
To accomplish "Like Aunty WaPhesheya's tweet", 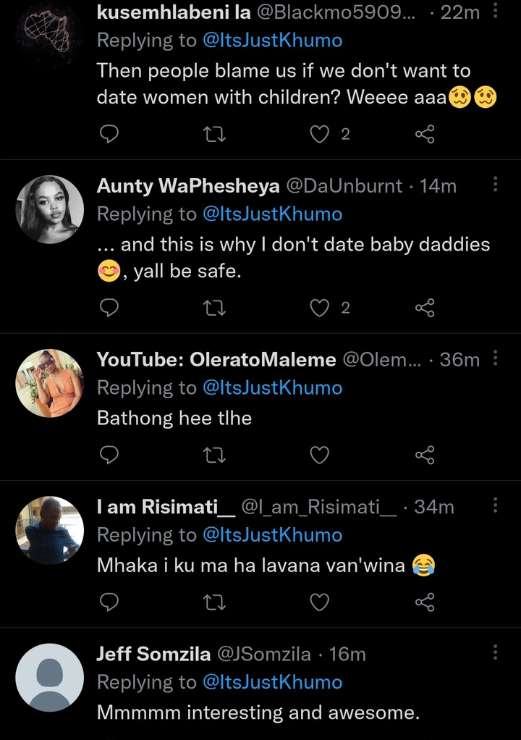I will (319, 308).
